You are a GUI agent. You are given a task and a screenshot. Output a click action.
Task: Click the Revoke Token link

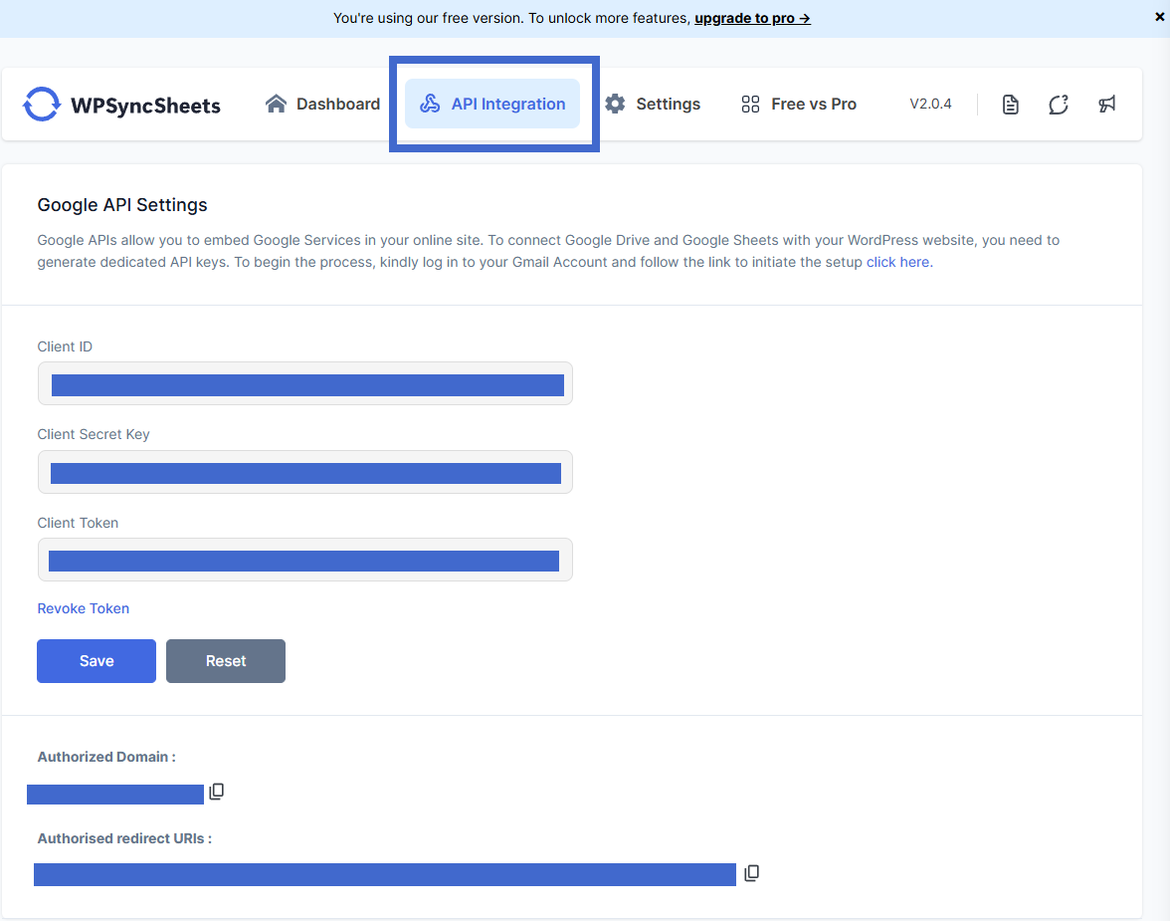click(x=84, y=608)
